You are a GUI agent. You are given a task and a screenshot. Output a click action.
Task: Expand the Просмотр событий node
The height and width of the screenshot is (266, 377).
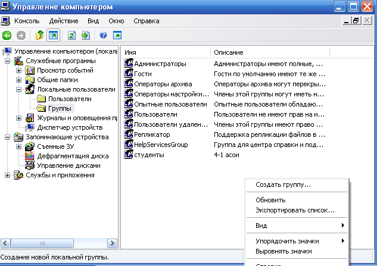coord(18,70)
